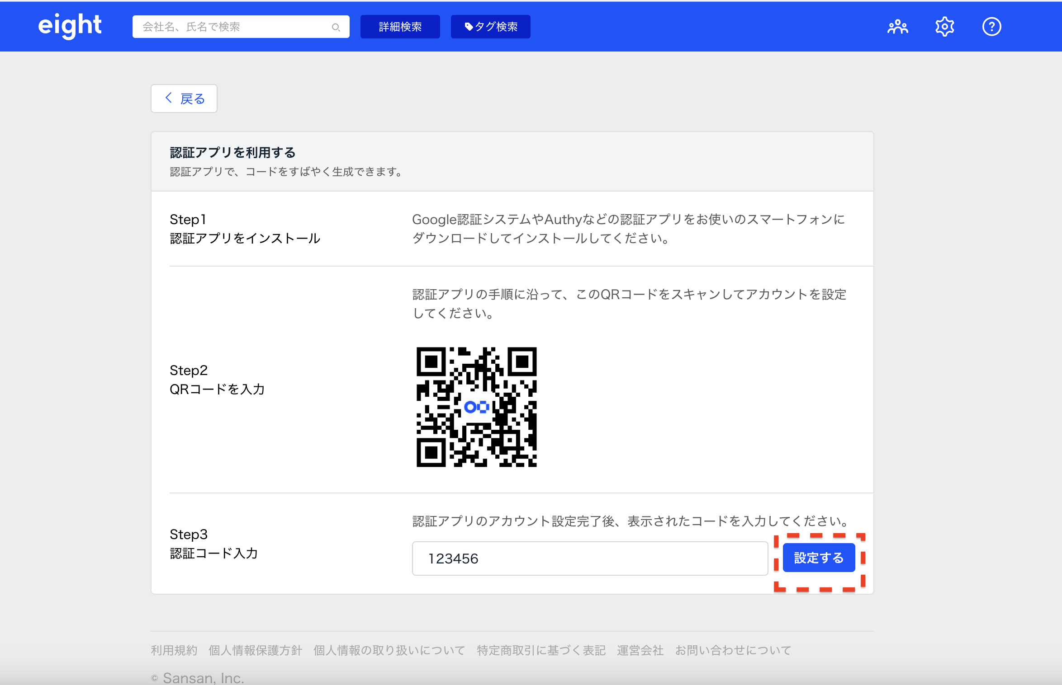
Task: Open お問い合わせについて footer link
Action: (x=733, y=650)
